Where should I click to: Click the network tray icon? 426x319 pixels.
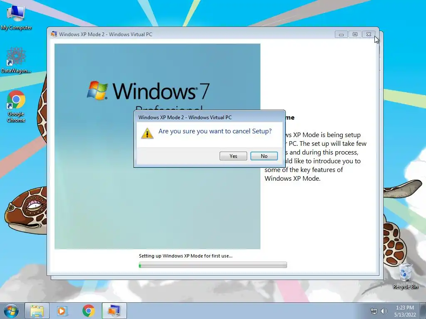(x=374, y=311)
